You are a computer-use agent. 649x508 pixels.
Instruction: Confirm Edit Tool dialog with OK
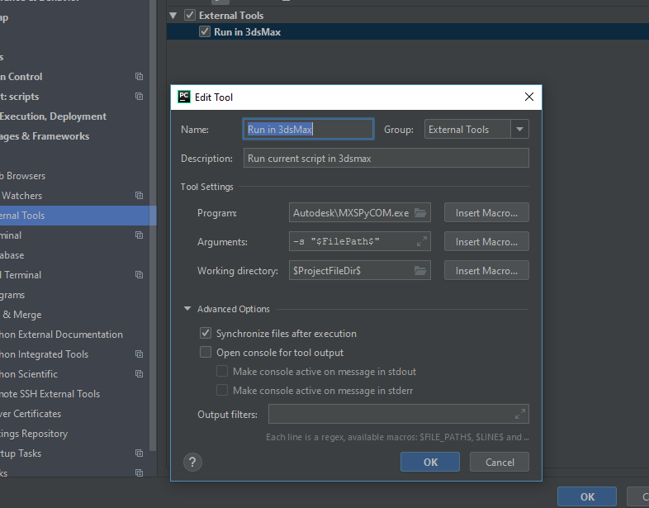pyautogui.click(x=430, y=462)
